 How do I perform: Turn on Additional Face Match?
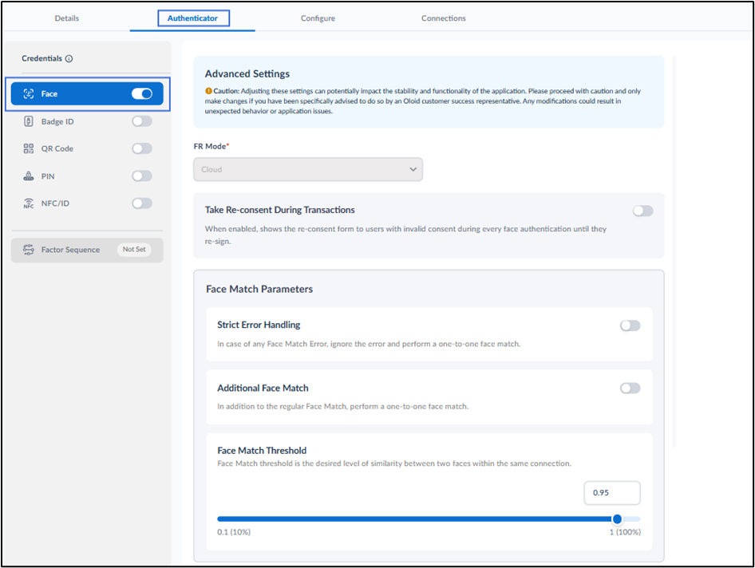point(630,389)
